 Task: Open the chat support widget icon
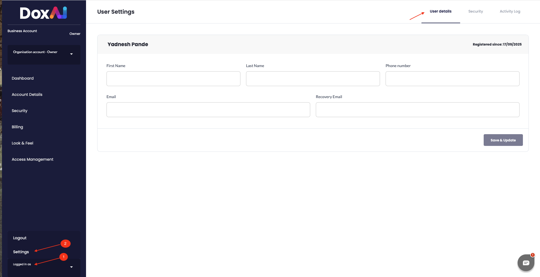[x=526, y=262]
